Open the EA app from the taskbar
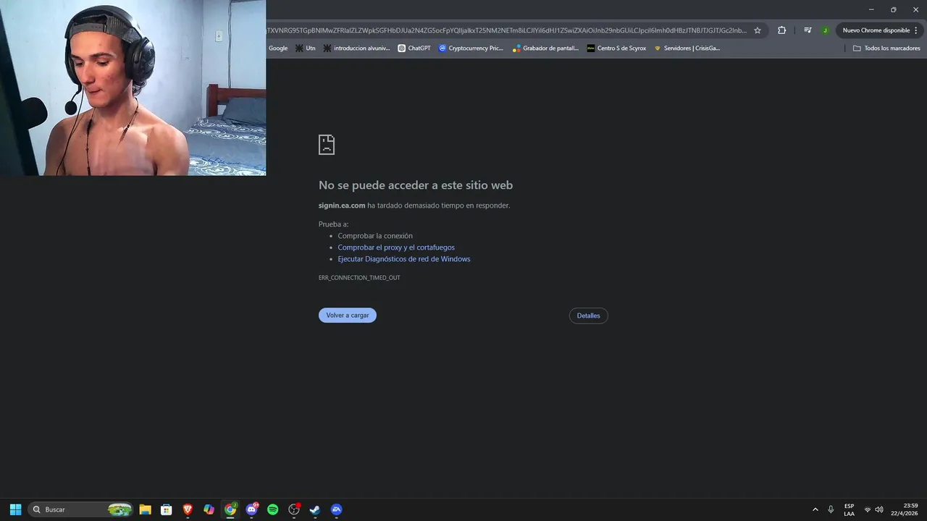The height and width of the screenshot is (521, 927). click(x=336, y=509)
